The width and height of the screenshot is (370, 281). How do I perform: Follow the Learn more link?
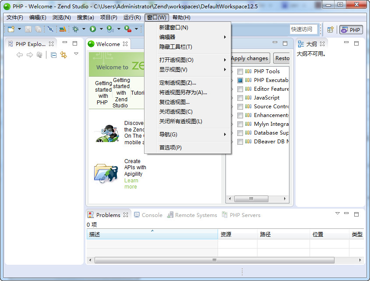[x=131, y=184]
